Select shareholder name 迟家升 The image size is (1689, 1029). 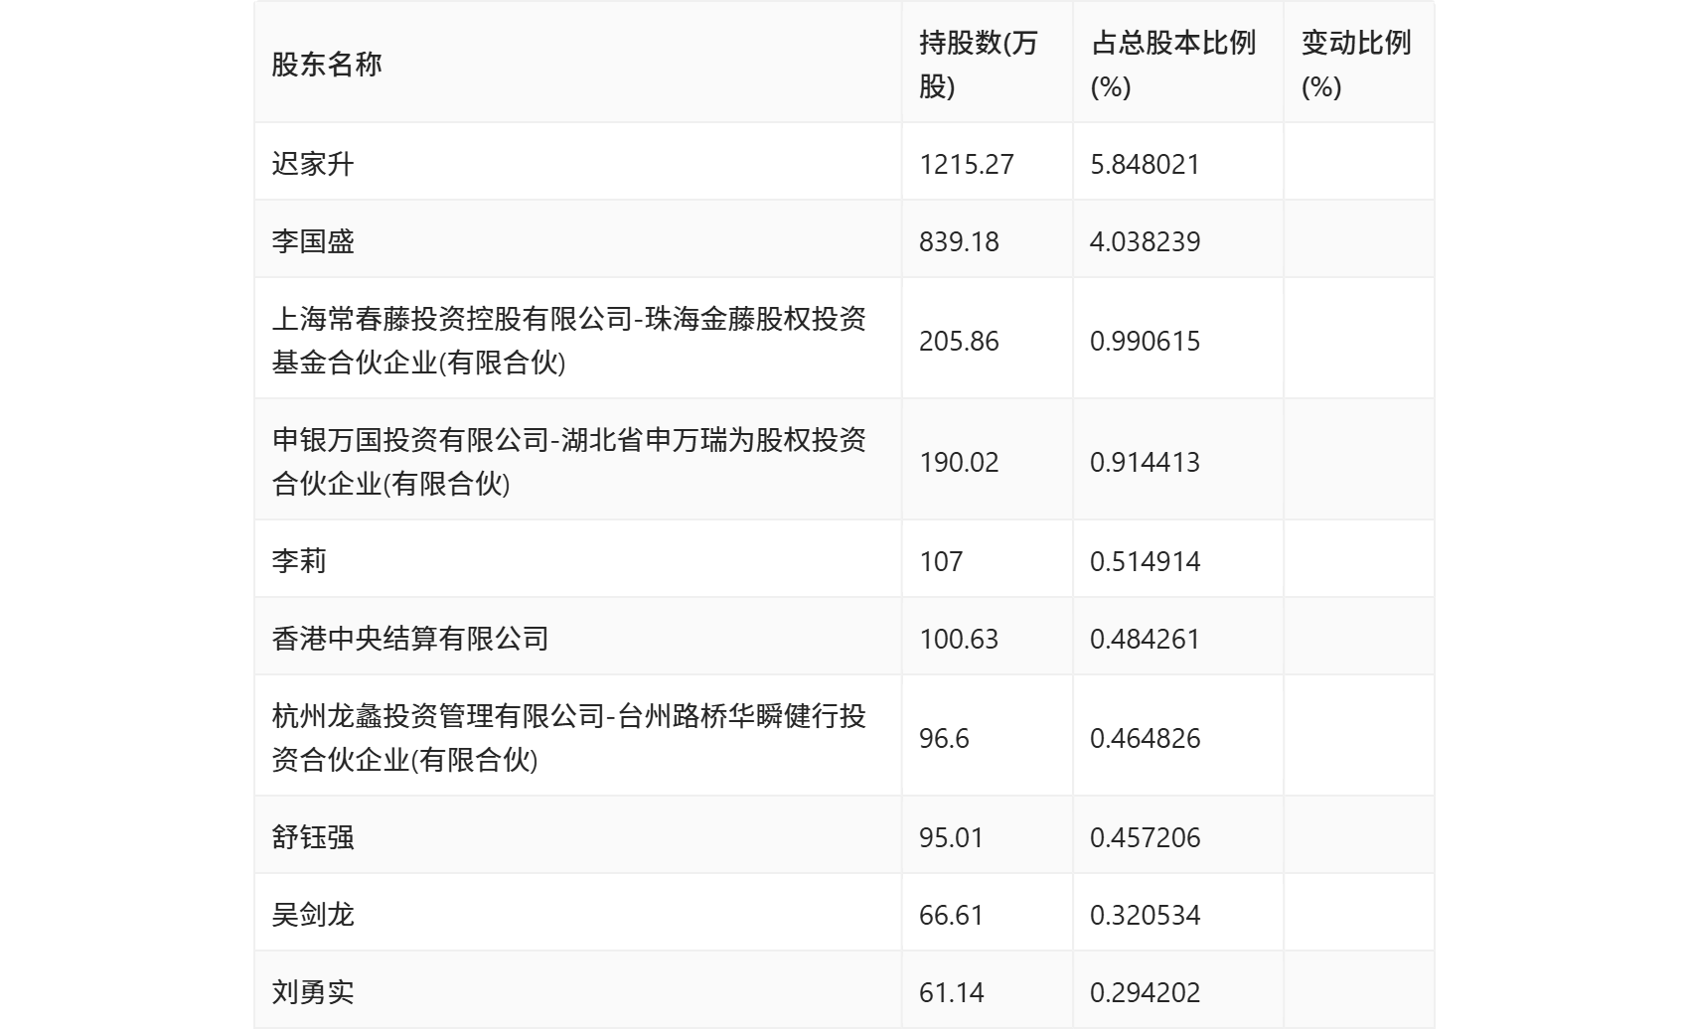tap(308, 161)
